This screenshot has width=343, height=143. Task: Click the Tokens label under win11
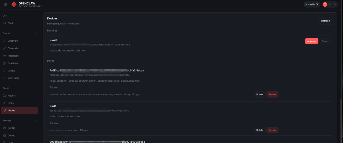(x=54, y=123)
